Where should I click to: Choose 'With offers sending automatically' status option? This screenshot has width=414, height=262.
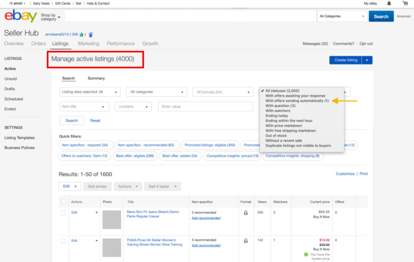click(x=297, y=101)
